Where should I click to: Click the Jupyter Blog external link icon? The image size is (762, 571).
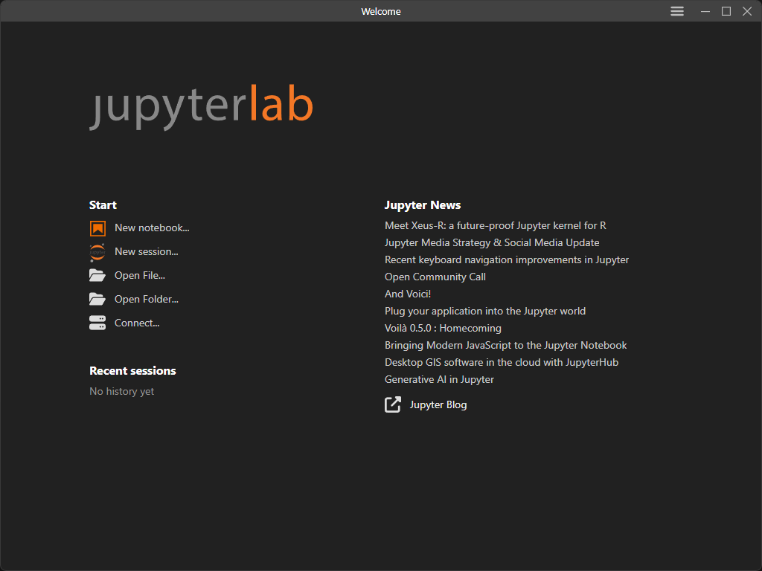393,405
